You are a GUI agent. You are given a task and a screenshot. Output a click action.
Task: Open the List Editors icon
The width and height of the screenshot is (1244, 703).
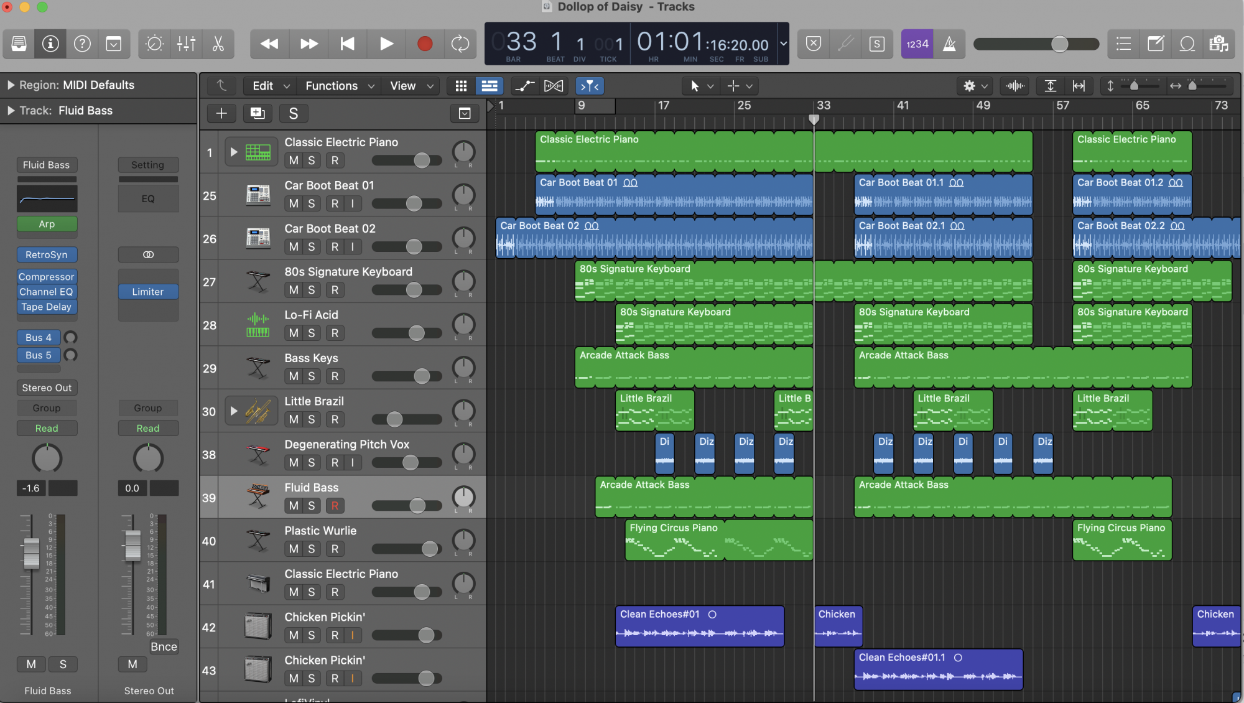coord(1123,44)
